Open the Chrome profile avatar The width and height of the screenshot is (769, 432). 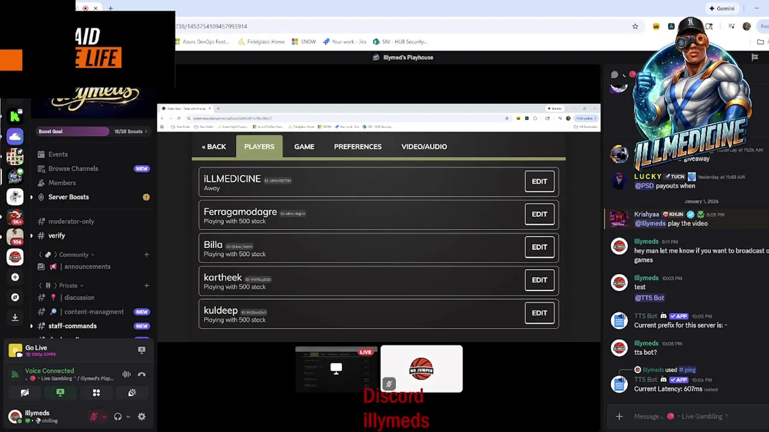coord(747,26)
